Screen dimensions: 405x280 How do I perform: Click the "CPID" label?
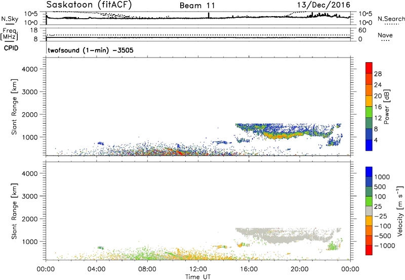11,48
